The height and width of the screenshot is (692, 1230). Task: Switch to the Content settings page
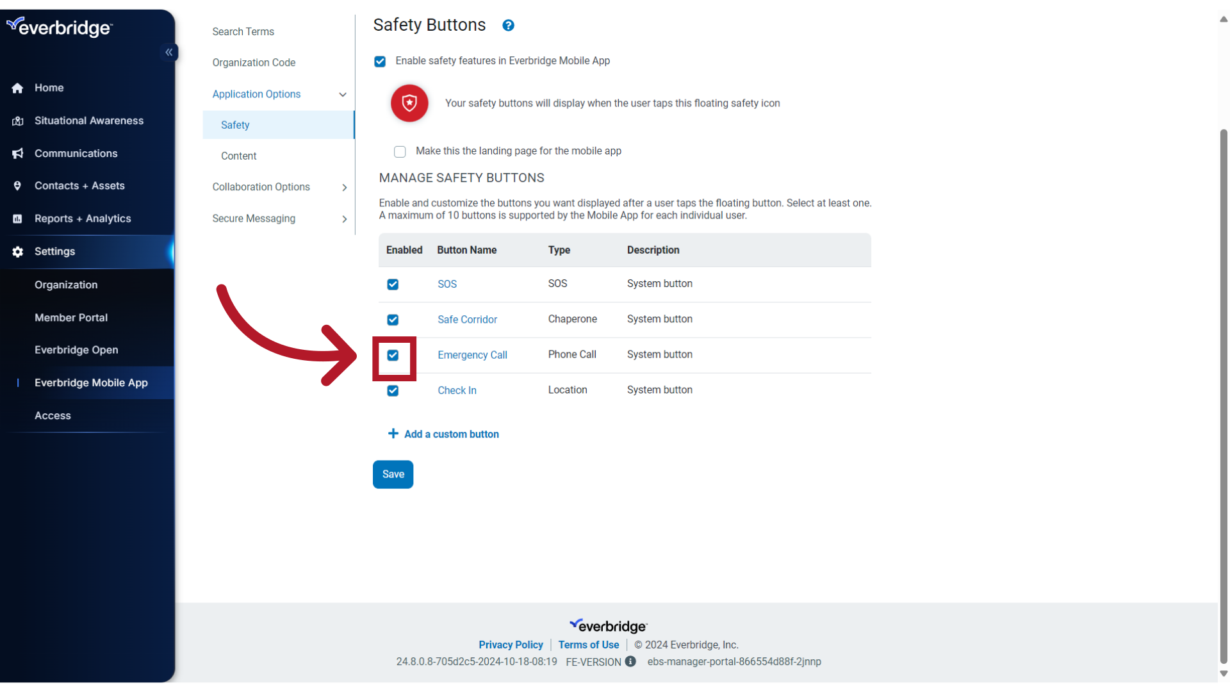[238, 156]
